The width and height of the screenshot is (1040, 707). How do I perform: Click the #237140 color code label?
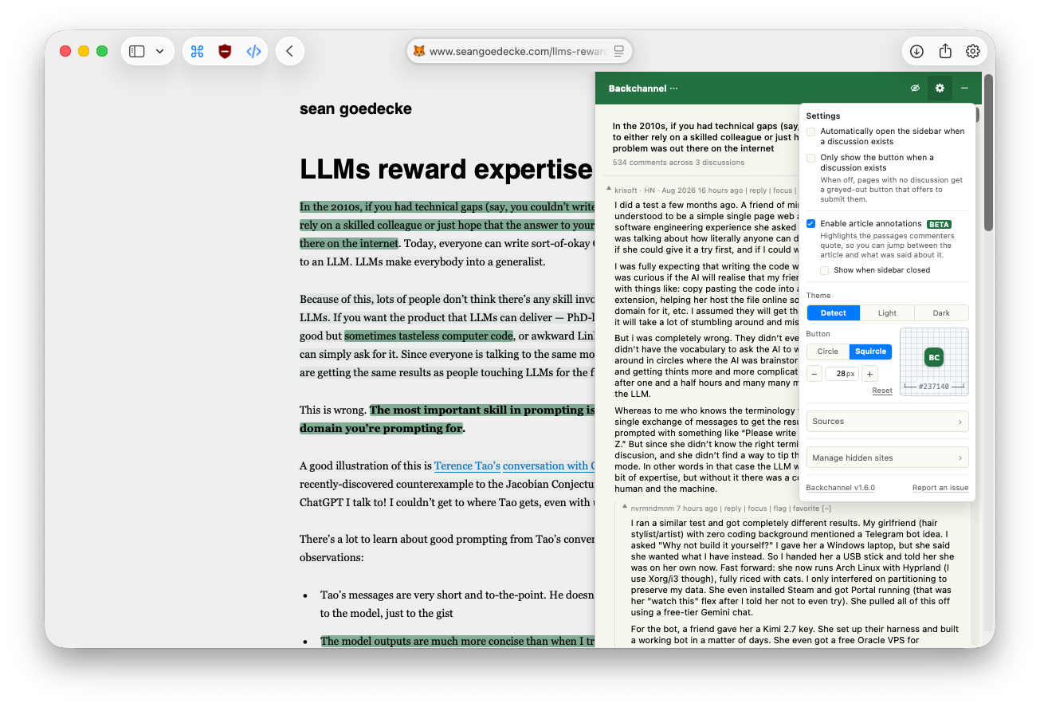click(x=934, y=387)
